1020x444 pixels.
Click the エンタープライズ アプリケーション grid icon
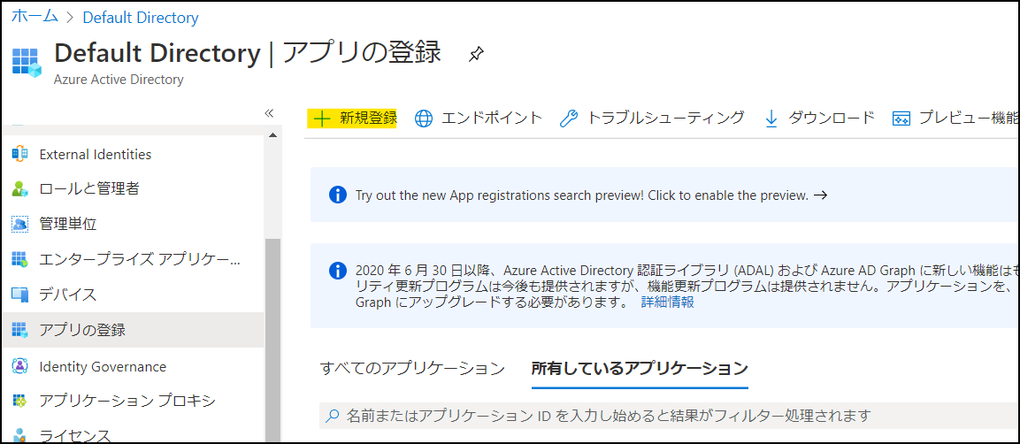(x=20, y=260)
